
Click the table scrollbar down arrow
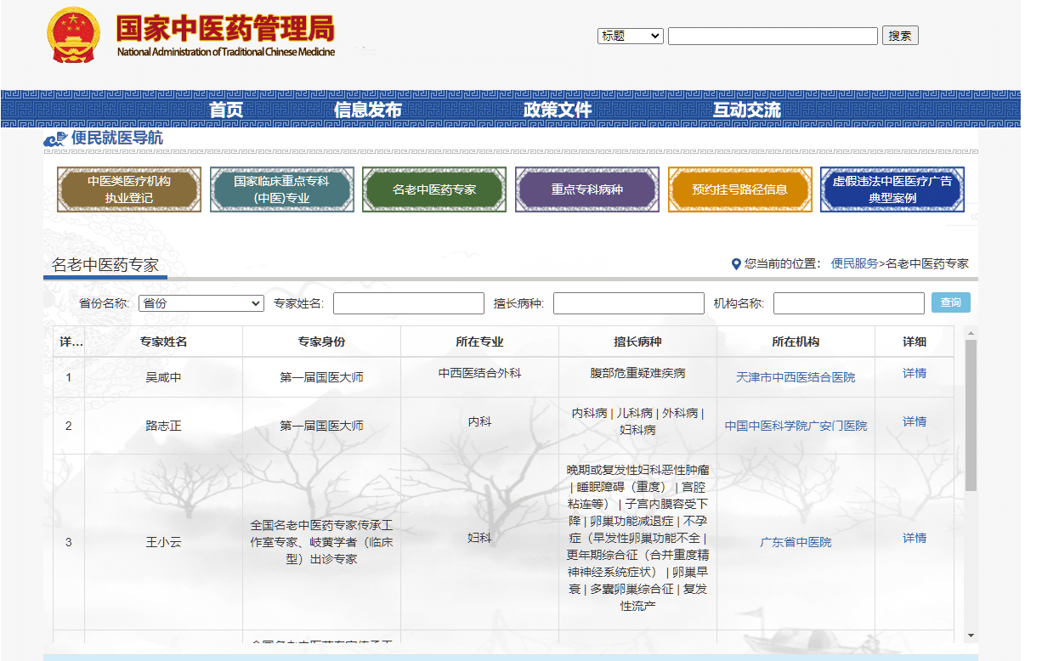971,636
